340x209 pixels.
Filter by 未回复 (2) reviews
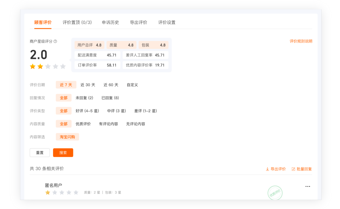[x=84, y=98]
